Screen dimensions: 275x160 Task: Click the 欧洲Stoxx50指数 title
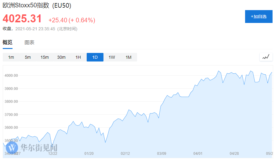(37, 6)
